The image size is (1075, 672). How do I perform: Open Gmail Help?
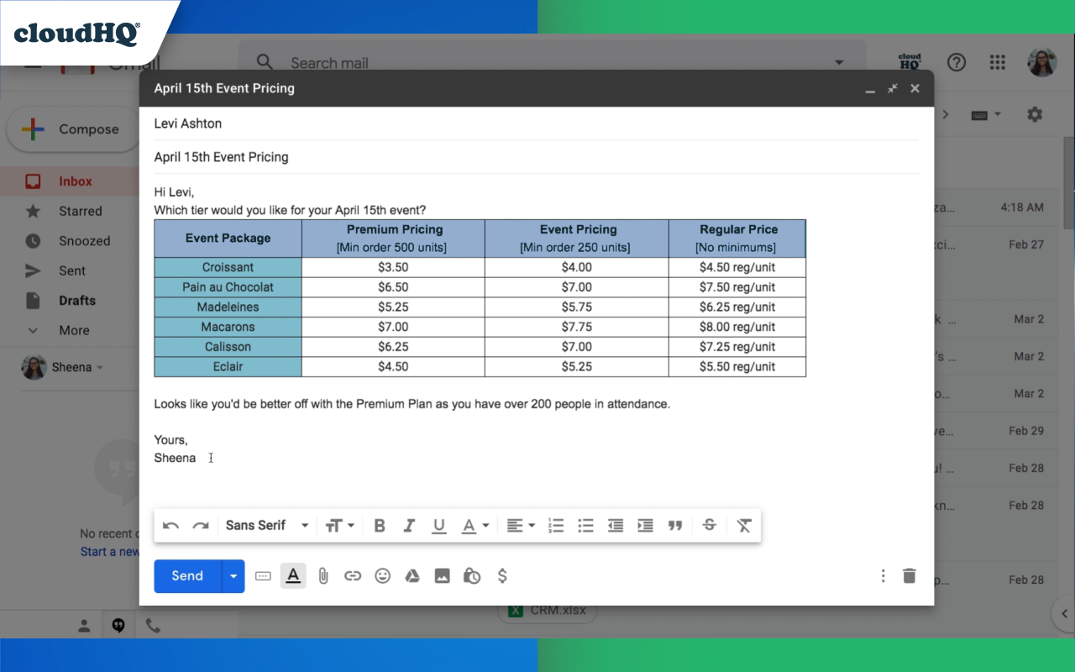[x=956, y=62]
